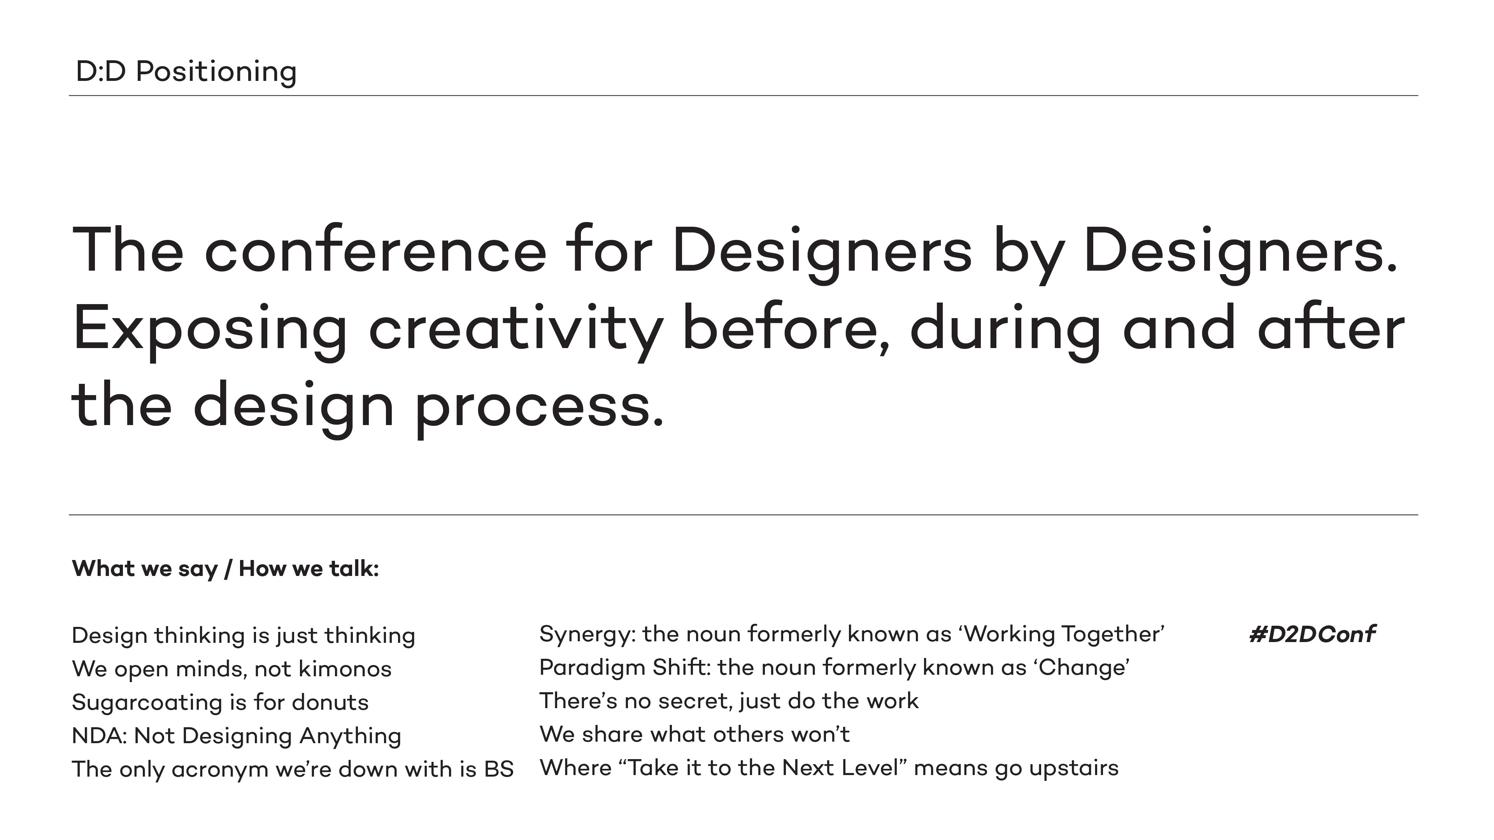Select the "Sugarcoating is for donuts" line
This screenshot has width=1494, height=840.
pos(220,703)
